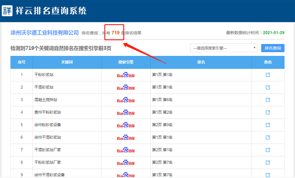295x178 pixels.
Task: Select keyword 徐州干混砂浆设备
Action: pos(50,175)
